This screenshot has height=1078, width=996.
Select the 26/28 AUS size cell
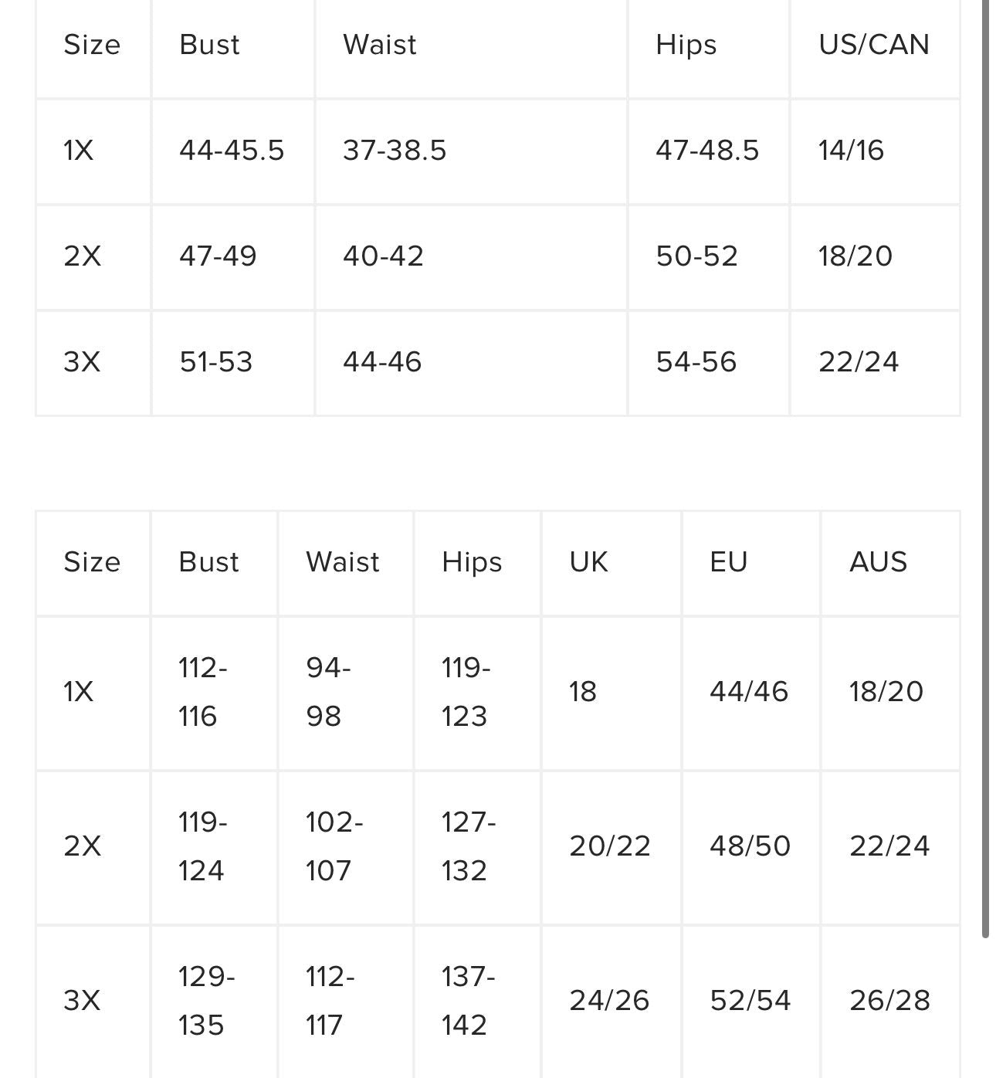pyautogui.click(x=889, y=1001)
